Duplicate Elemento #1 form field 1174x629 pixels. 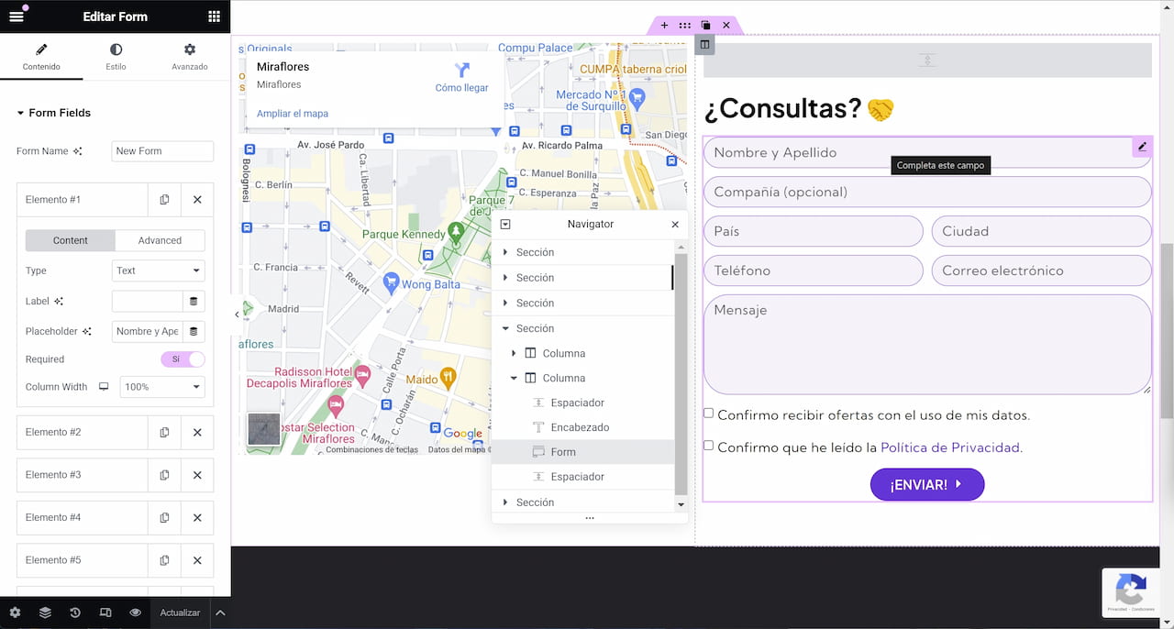click(x=164, y=200)
